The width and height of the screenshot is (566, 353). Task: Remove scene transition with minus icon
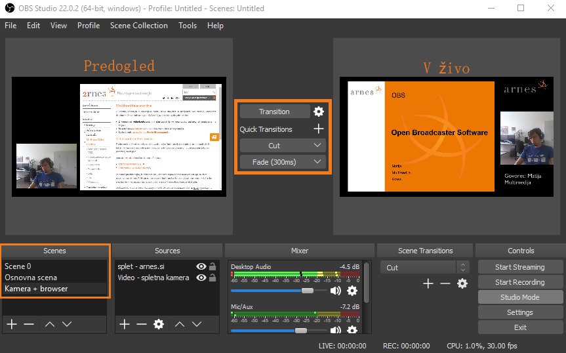coord(445,283)
